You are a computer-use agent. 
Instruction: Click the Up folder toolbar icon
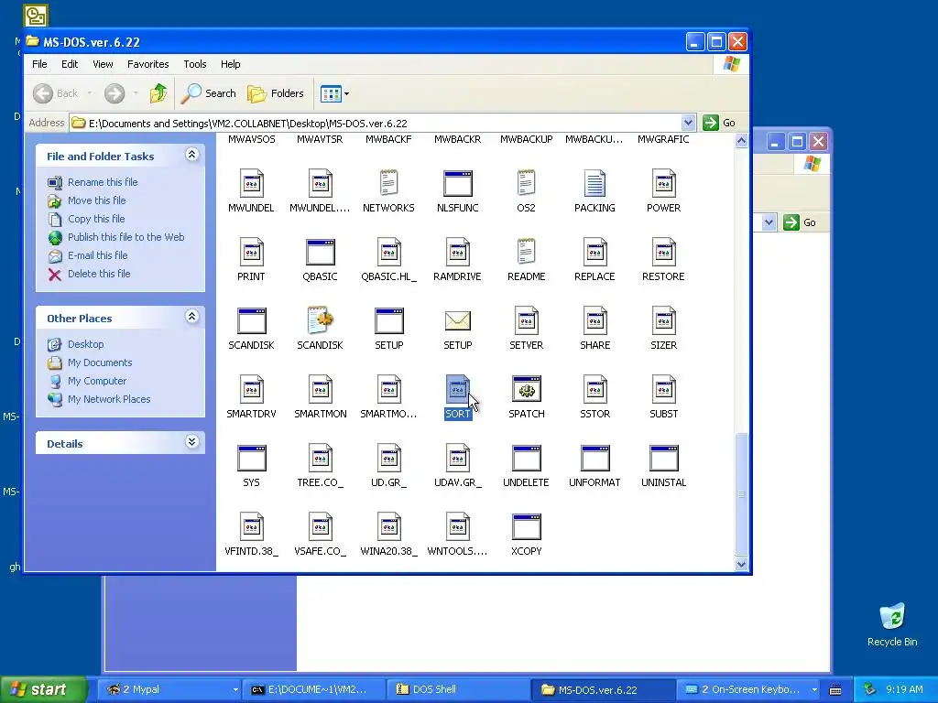(158, 93)
